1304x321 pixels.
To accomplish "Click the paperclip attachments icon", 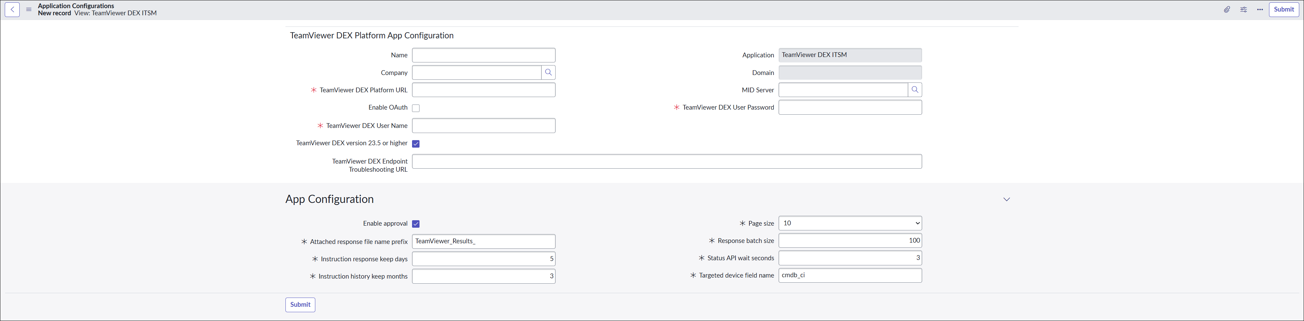I will 1227,10.
